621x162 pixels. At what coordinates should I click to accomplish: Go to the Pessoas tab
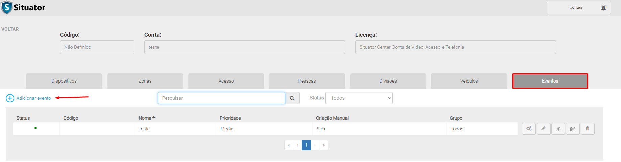(x=307, y=81)
